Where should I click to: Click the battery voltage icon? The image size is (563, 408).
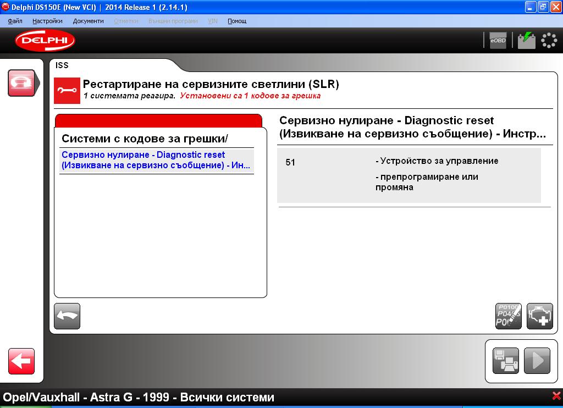coord(526,41)
